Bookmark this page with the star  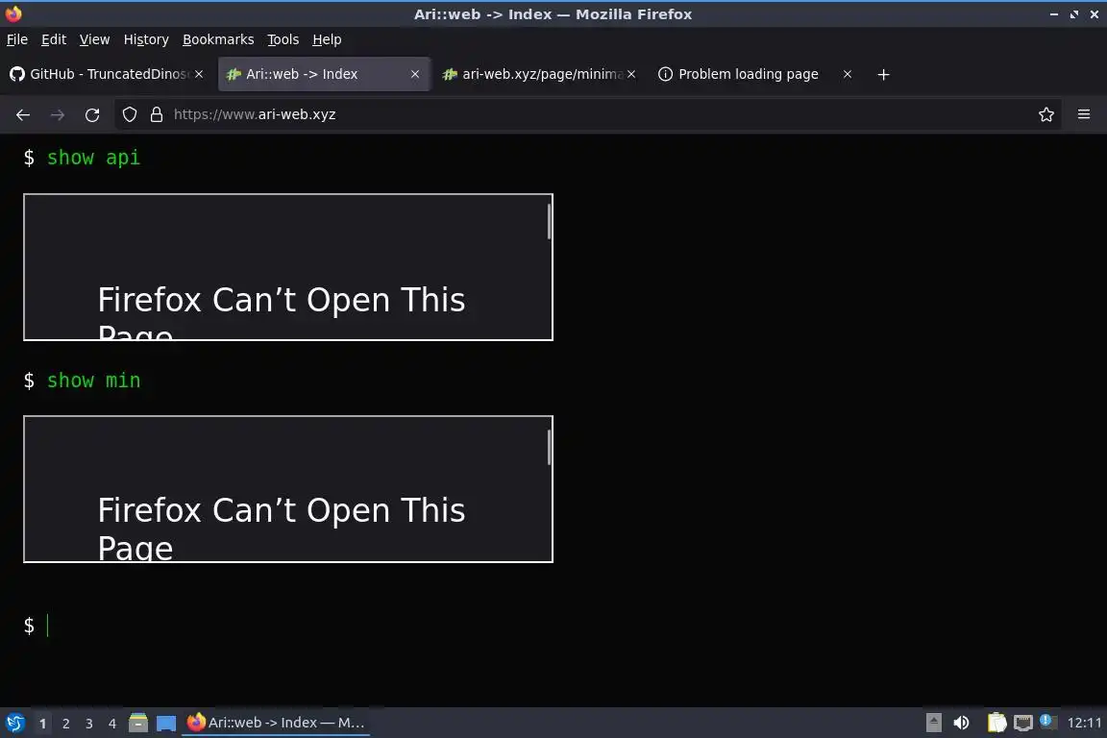(x=1046, y=114)
